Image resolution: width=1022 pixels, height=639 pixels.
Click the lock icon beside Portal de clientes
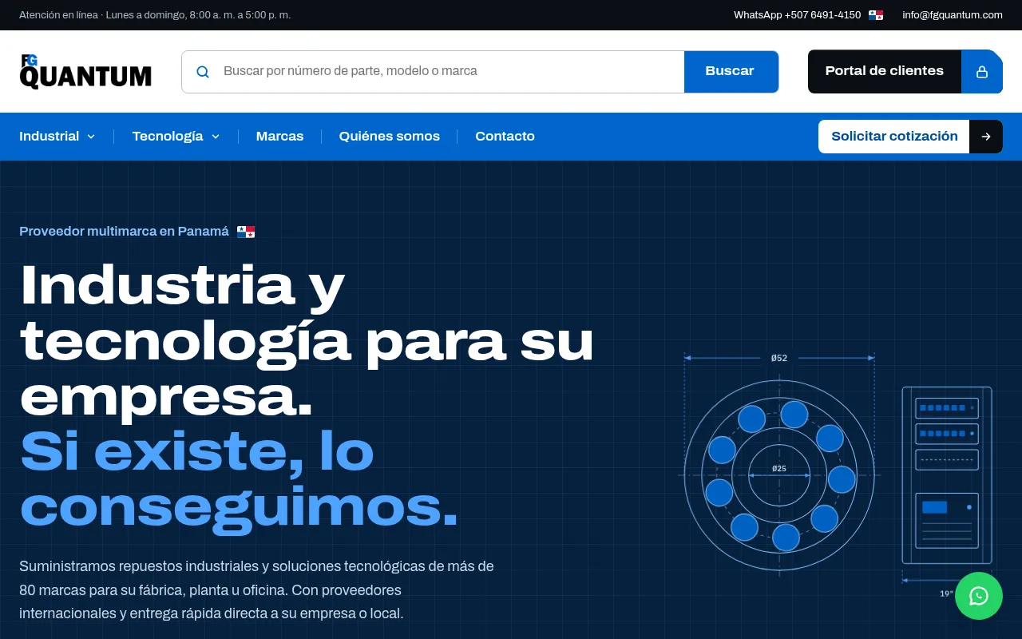pos(982,72)
